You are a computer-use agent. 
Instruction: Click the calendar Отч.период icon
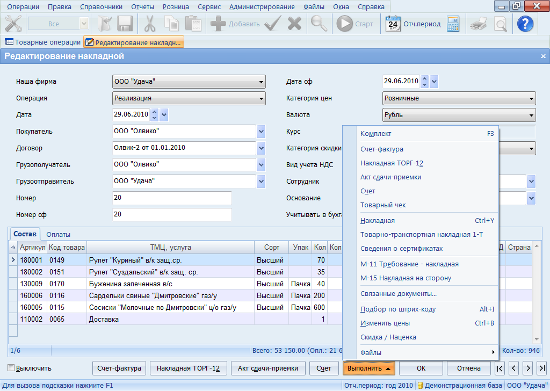click(x=394, y=24)
